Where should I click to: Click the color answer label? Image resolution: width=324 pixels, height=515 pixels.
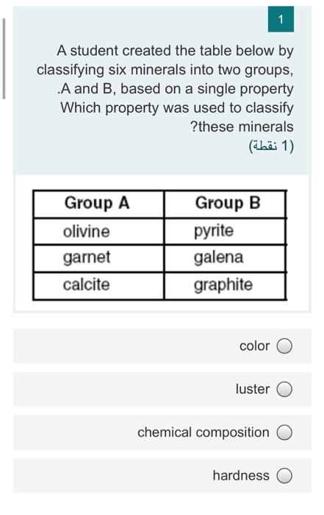pos(254,346)
